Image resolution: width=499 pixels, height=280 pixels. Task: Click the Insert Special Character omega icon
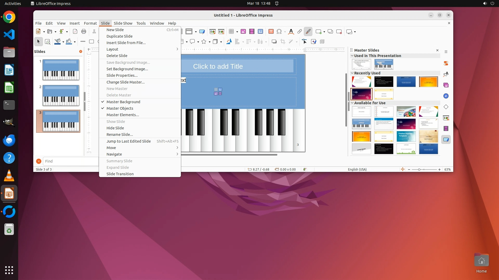click(x=279, y=32)
